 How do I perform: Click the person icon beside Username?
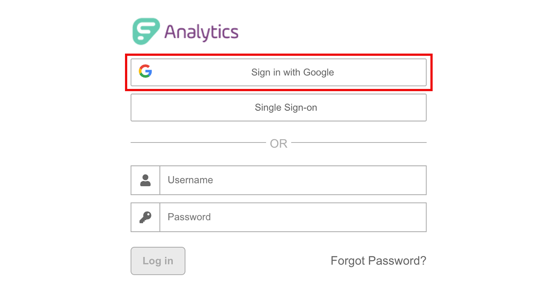145,180
